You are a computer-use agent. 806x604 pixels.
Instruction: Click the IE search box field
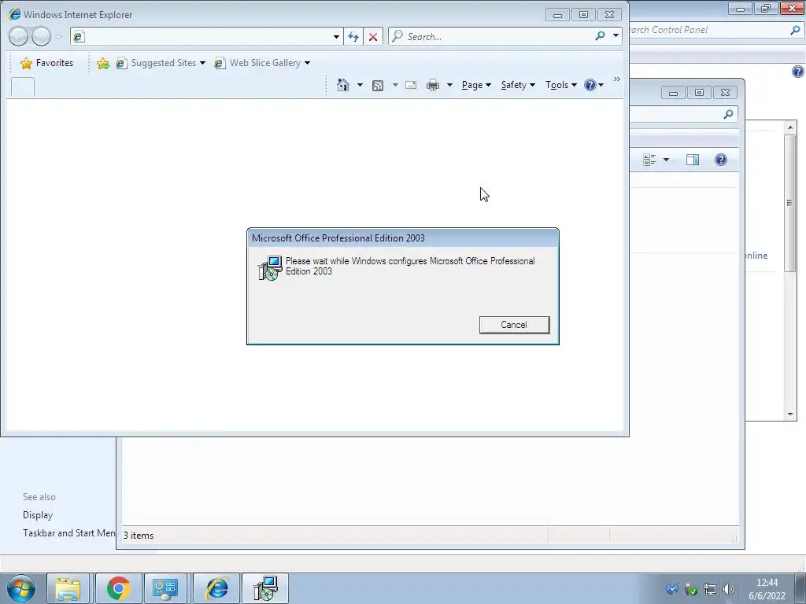pyautogui.click(x=491, y=36)
